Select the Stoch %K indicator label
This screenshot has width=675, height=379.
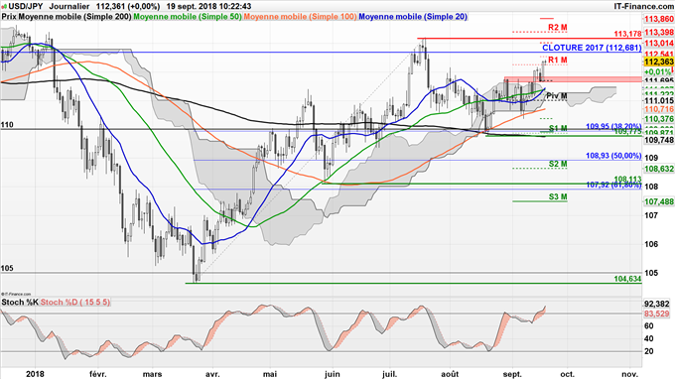(x=20, y=303)
